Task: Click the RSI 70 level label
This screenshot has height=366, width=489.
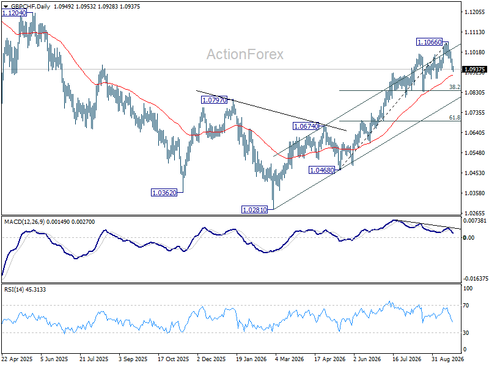Action: pos(466,306)
